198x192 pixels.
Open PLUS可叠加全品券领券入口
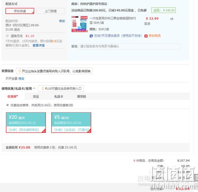click(x=63, y=89)
